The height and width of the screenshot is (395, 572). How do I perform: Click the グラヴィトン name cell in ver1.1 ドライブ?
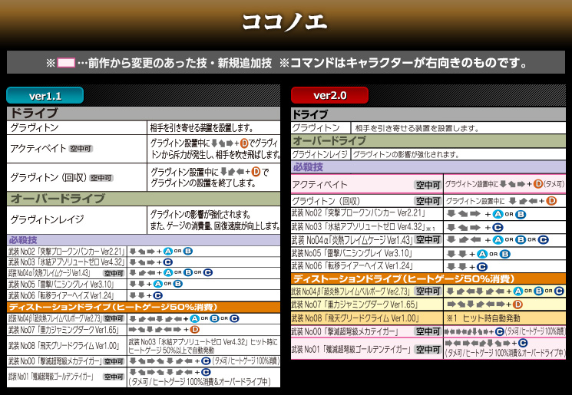point(77,128)
